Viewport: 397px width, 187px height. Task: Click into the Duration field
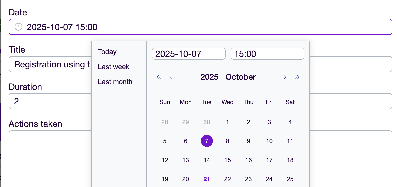(x=50, y=101)
